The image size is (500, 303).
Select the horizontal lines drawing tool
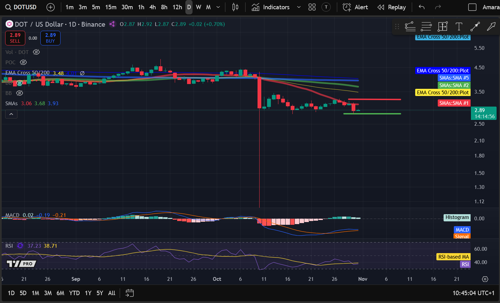[x=426, y=26]
